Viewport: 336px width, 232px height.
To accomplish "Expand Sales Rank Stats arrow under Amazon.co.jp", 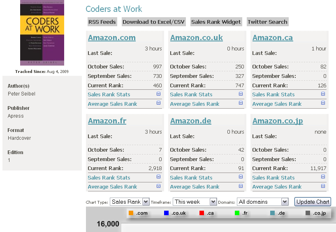I will [x=323, y=177].
